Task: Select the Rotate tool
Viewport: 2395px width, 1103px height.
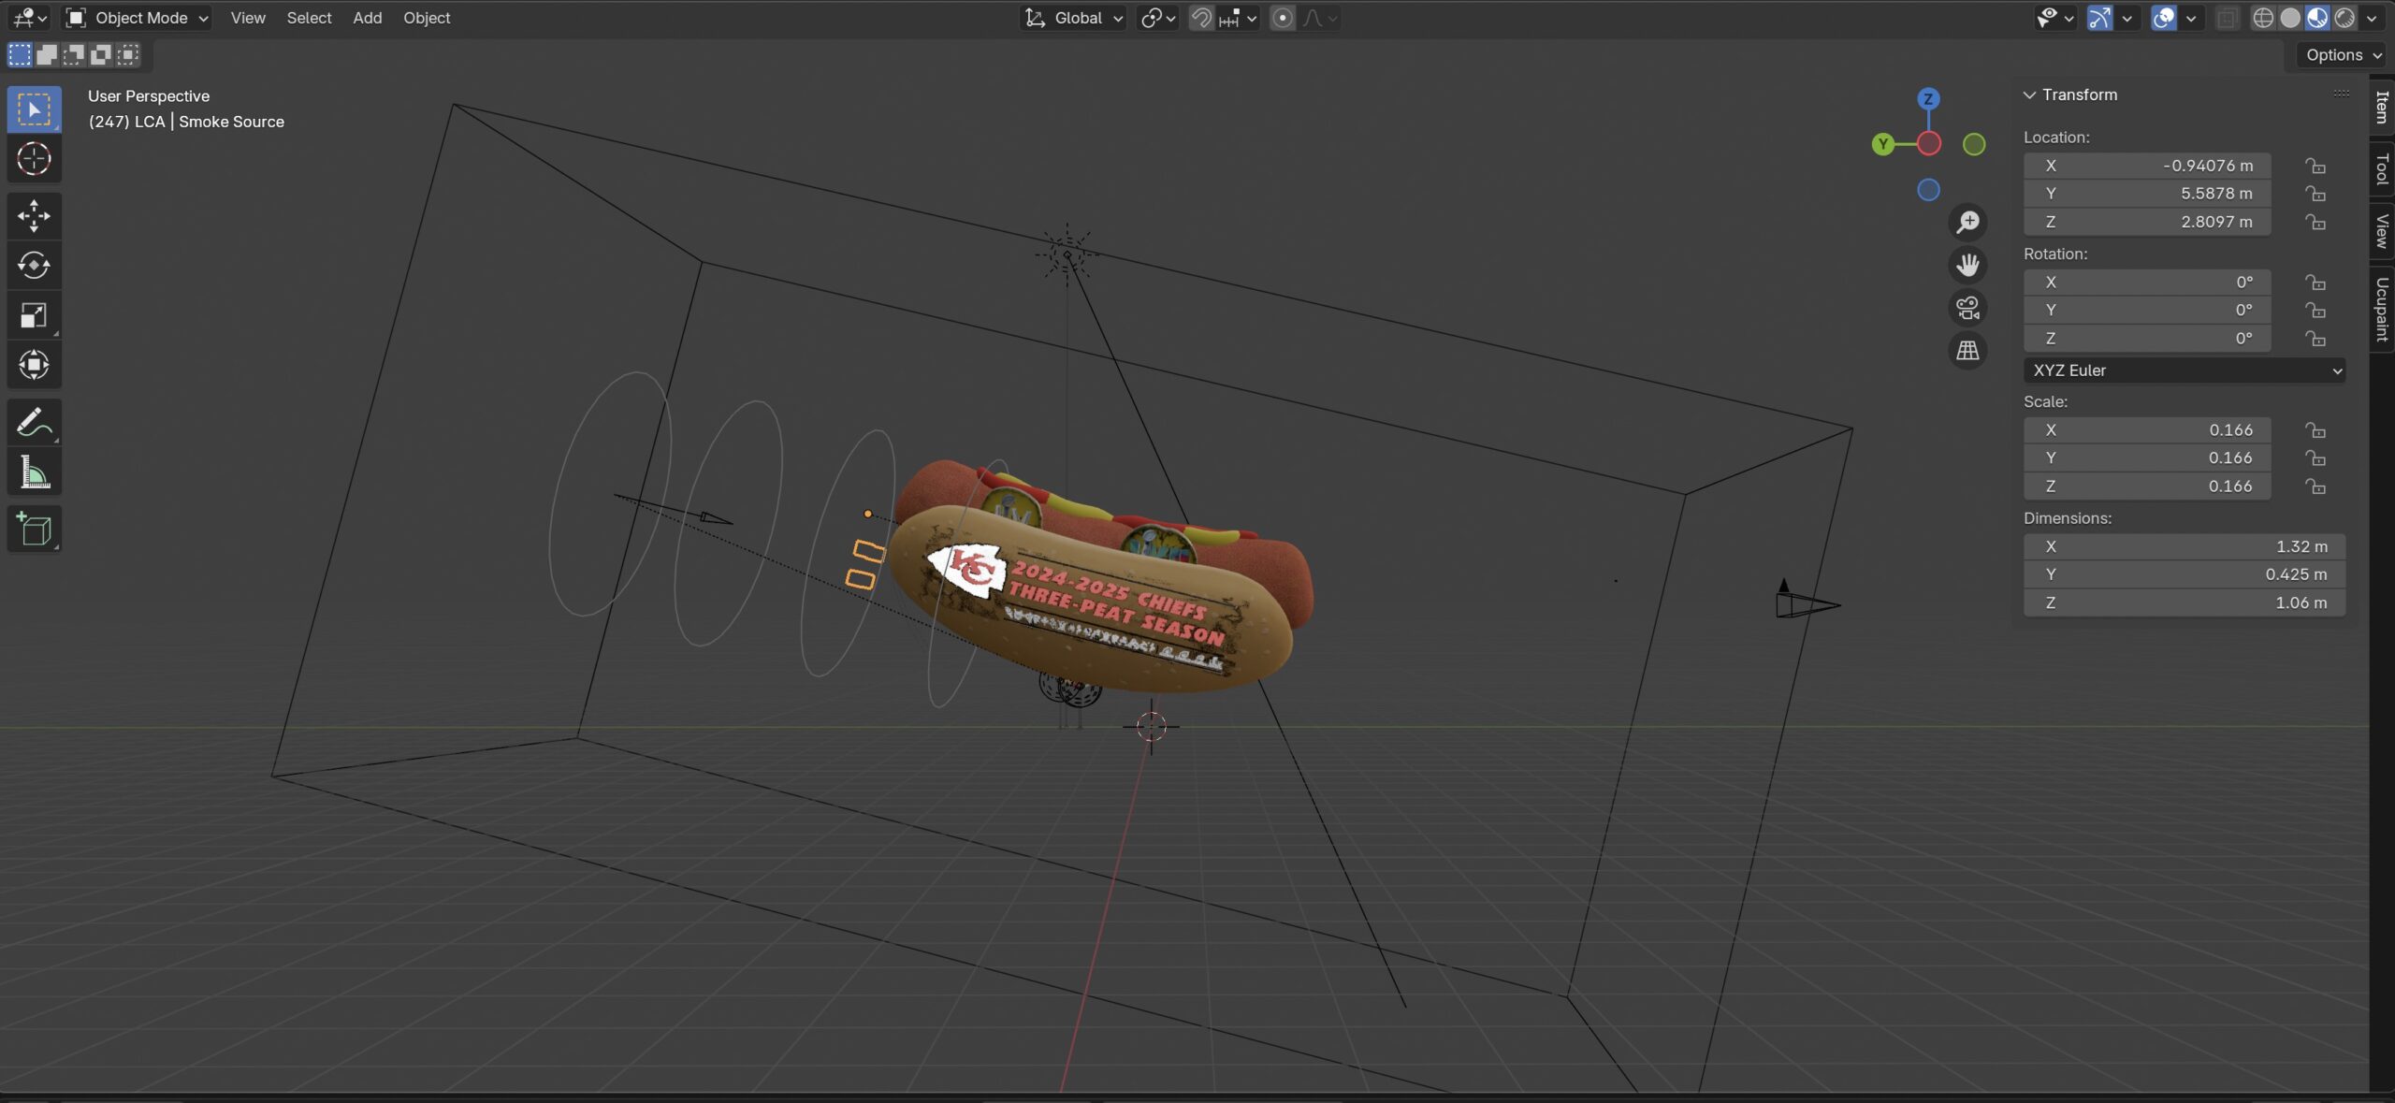Action: click(x=34, y=266)
